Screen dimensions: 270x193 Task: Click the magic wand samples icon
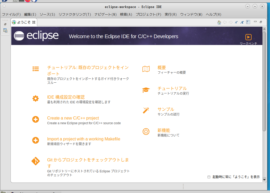tap(146, 111)
